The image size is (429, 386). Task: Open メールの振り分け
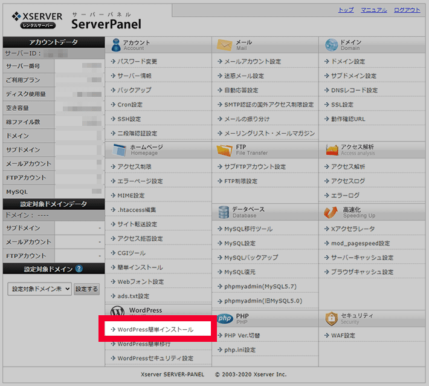click(247, 119)
